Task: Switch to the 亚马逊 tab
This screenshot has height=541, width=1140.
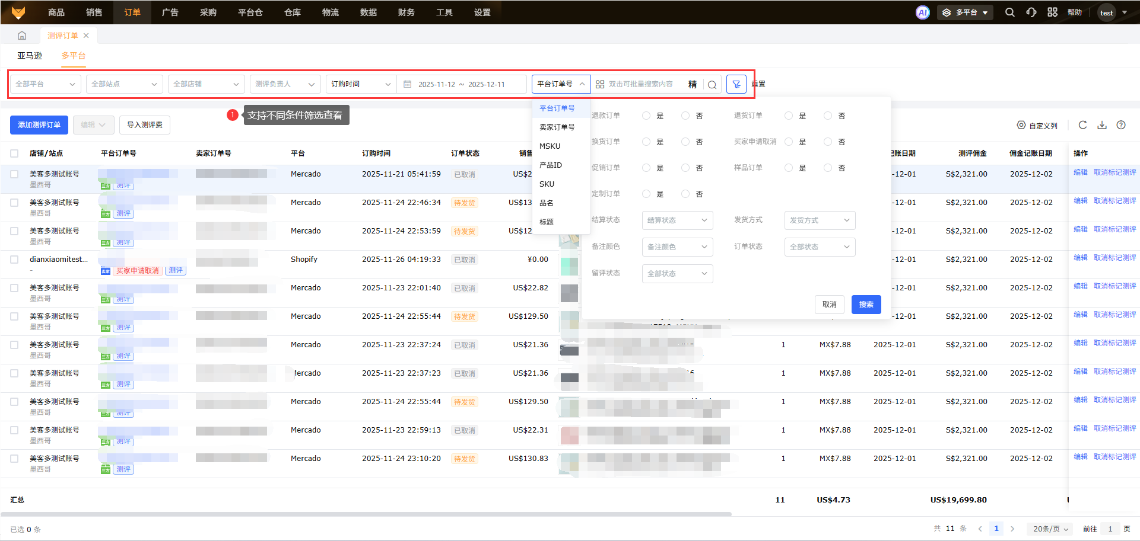Action: [30, 56]
